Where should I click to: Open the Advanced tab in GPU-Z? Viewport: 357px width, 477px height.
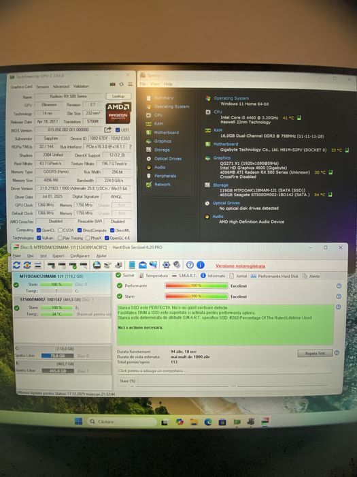point(61,87)
